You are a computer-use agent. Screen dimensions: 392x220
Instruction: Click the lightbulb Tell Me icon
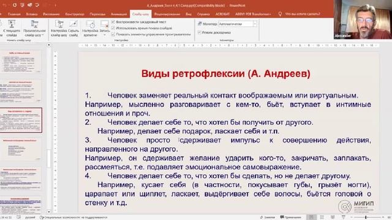280,14
